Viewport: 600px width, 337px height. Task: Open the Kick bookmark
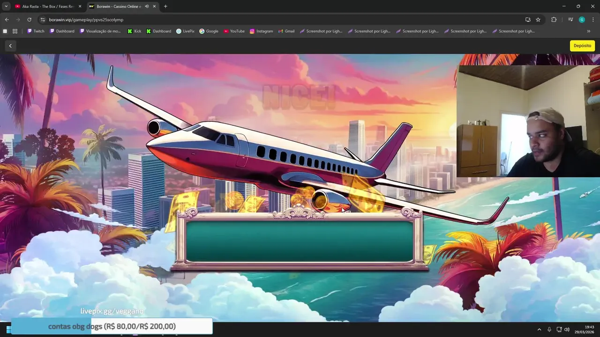(134, 31)
